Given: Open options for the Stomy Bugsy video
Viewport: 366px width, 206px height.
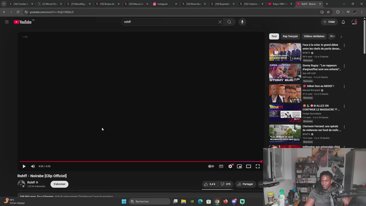Looking at the screenshot, I should (344, 66).
